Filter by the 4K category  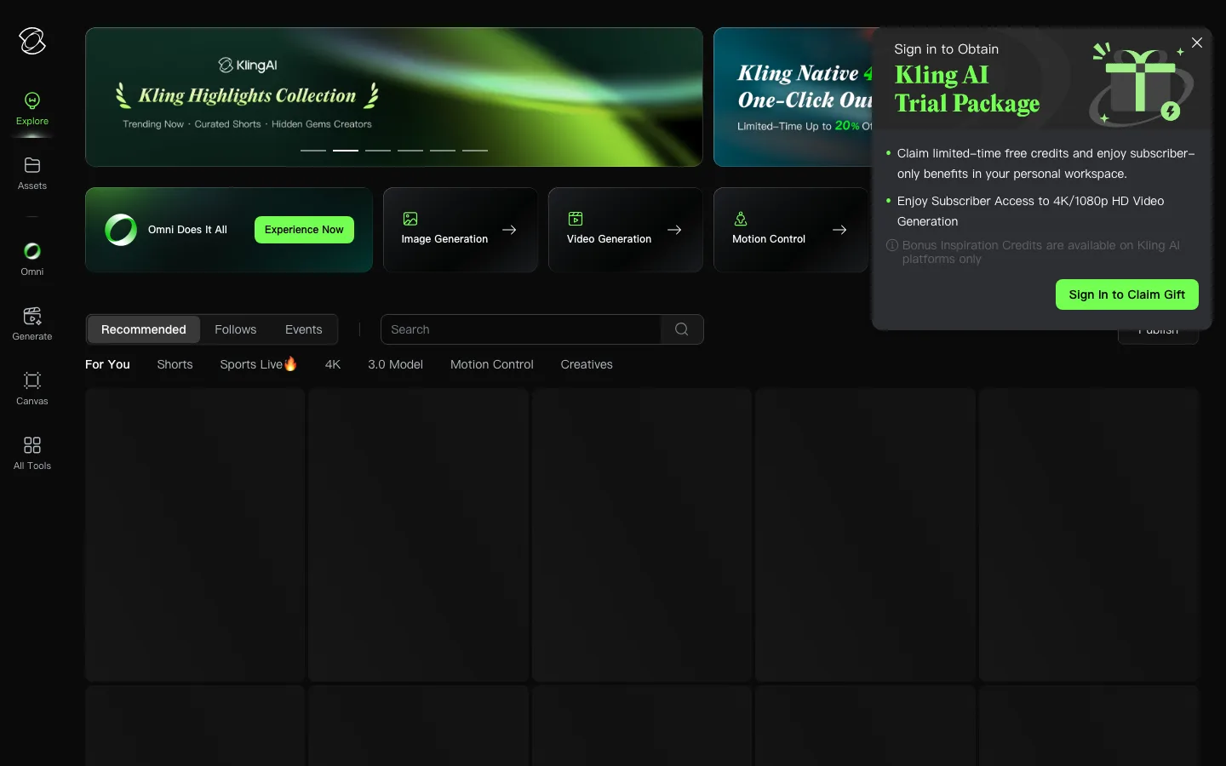click(333, 364)
